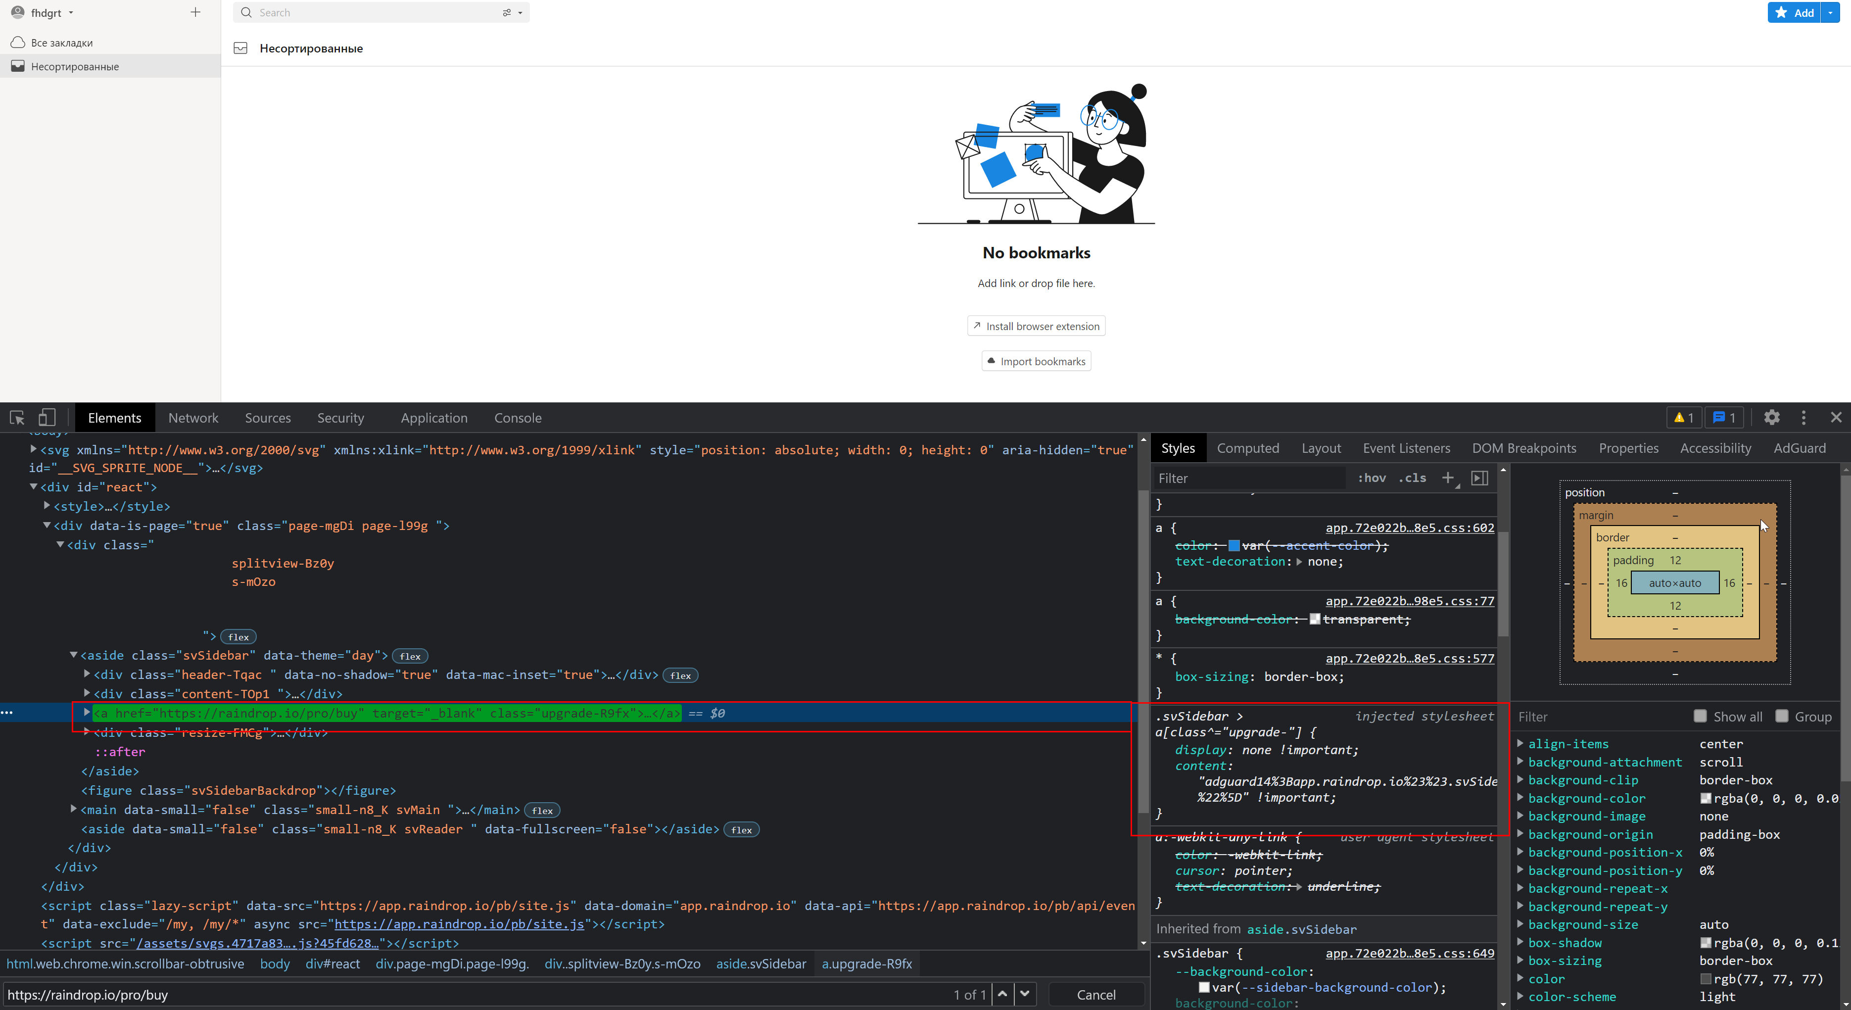Click the warning count indicator icon
The image size is (1851, 1010).
click(x=1683, y=417)
